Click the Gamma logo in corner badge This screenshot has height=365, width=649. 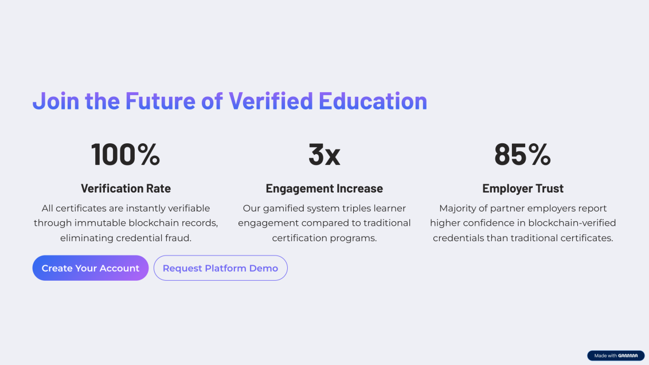[628, 355]
